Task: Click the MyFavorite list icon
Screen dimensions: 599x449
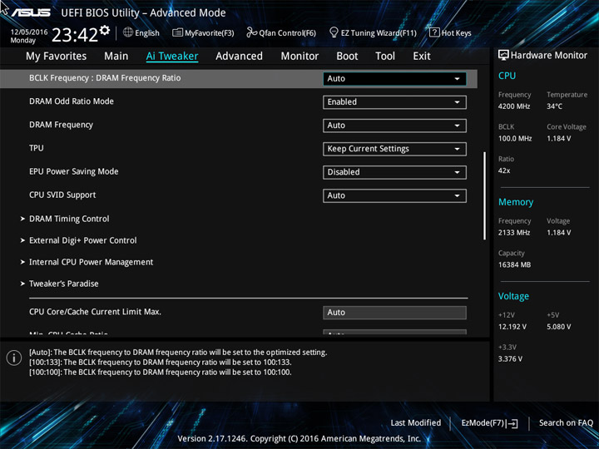Action: click(x=177, y=32)
